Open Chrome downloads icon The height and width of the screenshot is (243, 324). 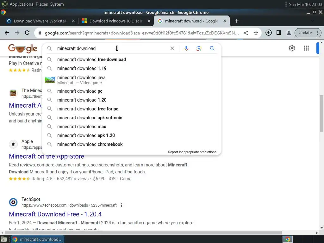point(269,33)
